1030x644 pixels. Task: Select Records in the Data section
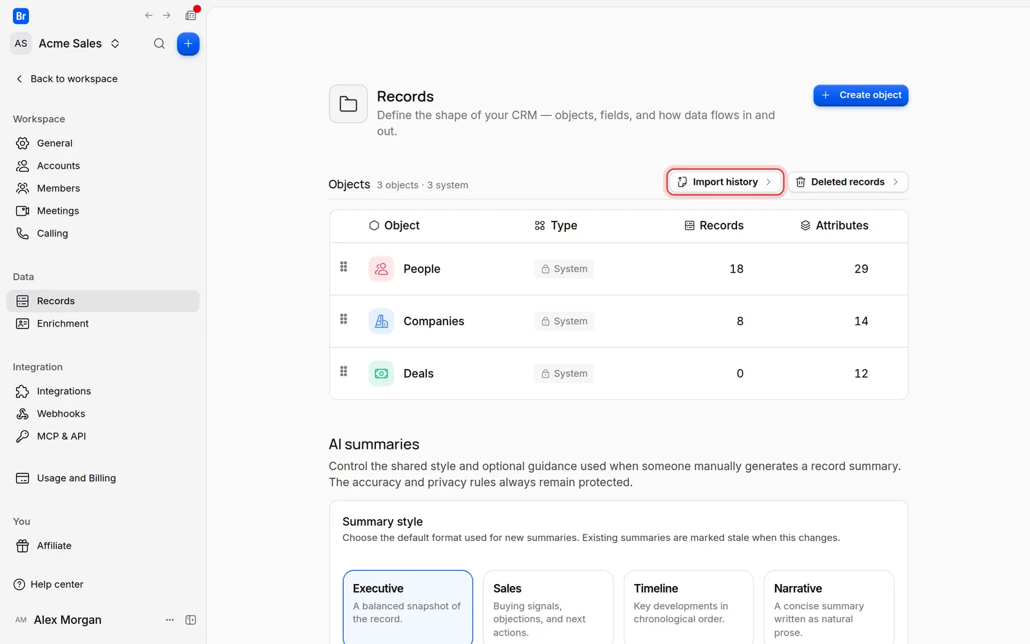coord(103,301)
